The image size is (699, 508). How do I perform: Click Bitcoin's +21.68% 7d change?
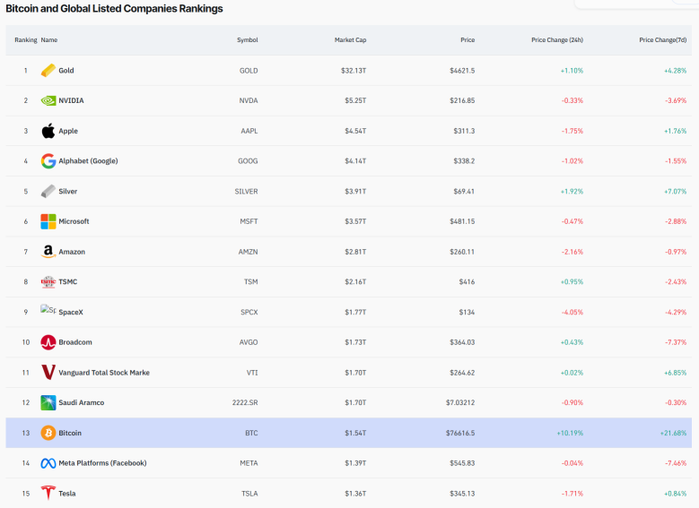674,433
